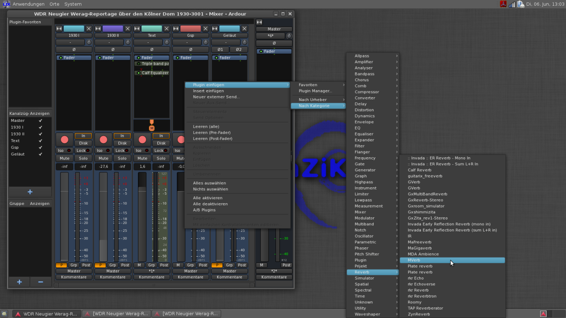Select Alle deaktivieren menu entry

click(237, 204)
